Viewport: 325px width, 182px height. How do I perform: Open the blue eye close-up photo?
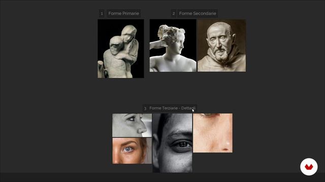coord(132,151)
